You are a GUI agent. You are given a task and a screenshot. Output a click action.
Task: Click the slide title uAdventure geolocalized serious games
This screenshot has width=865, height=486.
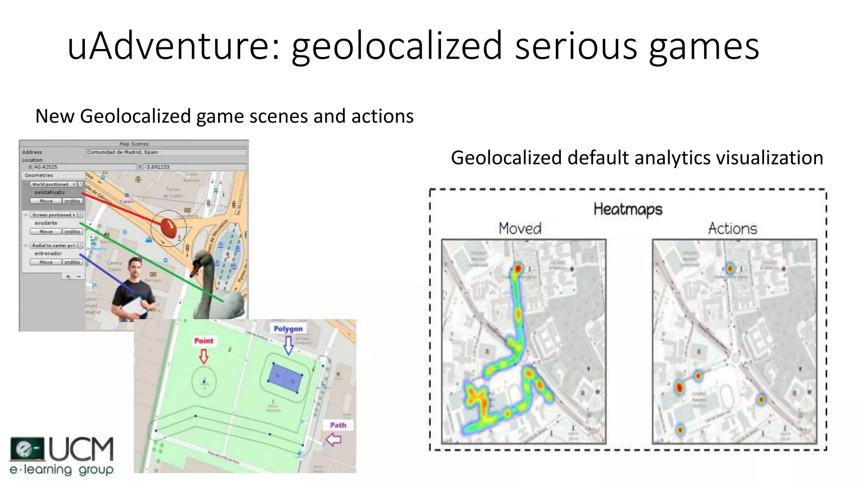click(413, 46)
